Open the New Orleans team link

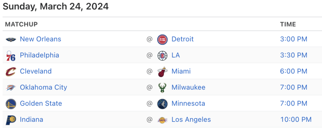(41, 39)
